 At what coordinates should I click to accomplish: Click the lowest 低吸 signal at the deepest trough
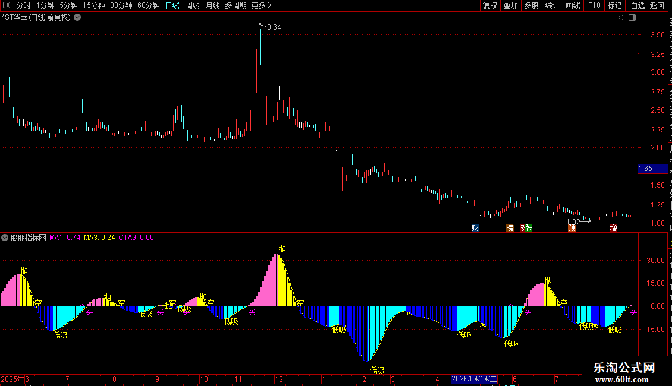(x=378, y=370)
